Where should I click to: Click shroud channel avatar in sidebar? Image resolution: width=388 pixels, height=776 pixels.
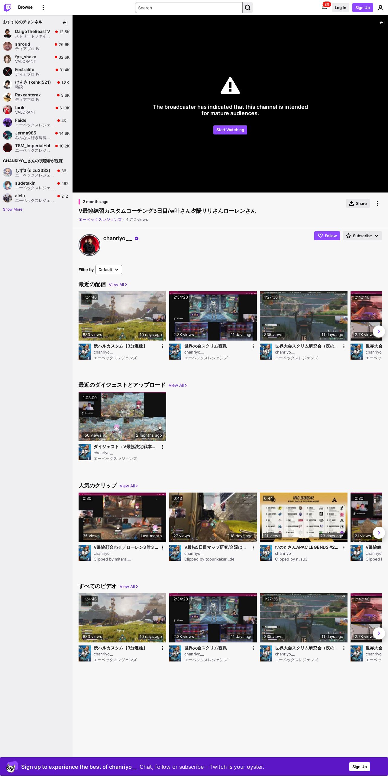(x=8, y=46)
